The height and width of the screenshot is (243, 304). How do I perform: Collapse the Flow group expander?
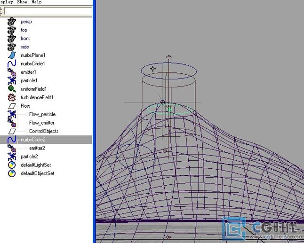point(18,106)
